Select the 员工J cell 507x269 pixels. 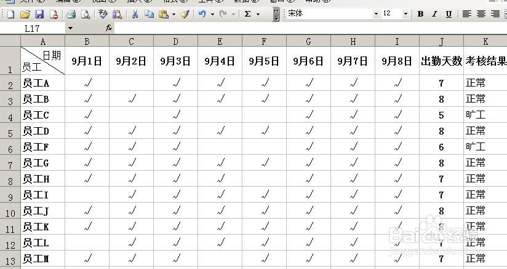click(x=42, y=211)
